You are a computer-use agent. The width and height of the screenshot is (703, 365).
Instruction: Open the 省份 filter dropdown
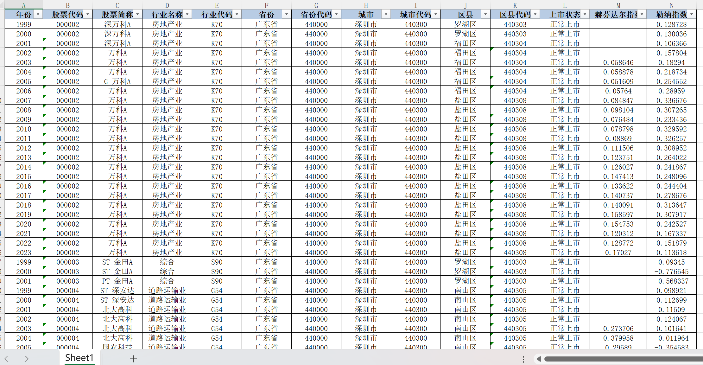(287, 14)
